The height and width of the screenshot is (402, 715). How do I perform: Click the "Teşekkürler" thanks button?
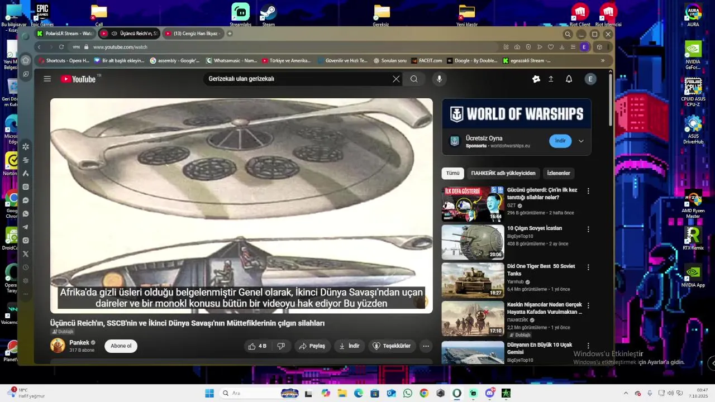point(392,346)
